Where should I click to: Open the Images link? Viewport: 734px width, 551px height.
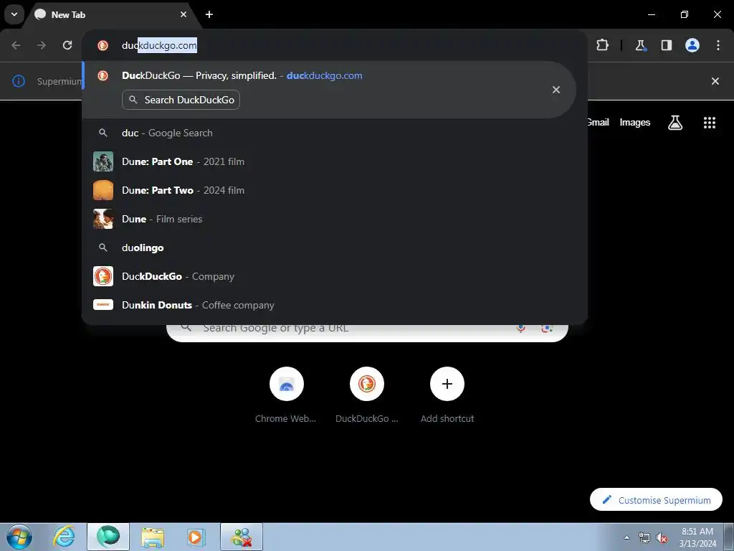coord(635,122)
